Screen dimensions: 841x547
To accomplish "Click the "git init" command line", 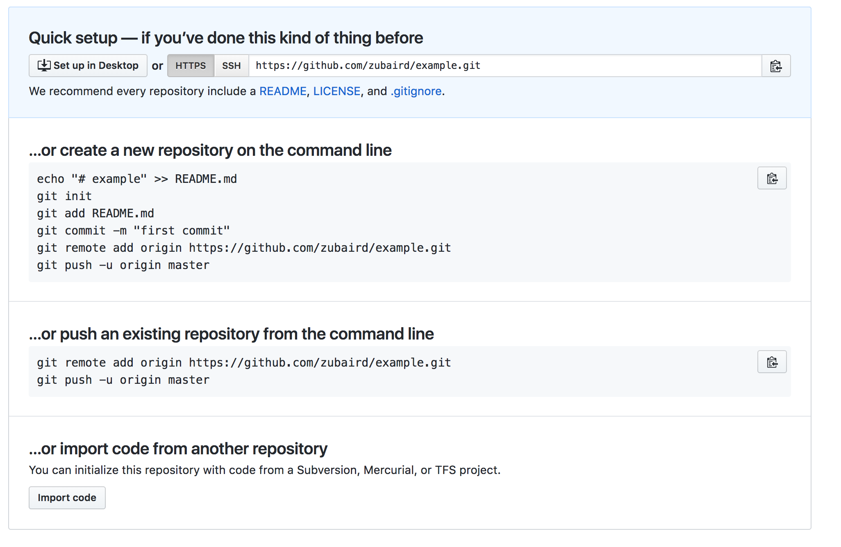I will (64, 196).
